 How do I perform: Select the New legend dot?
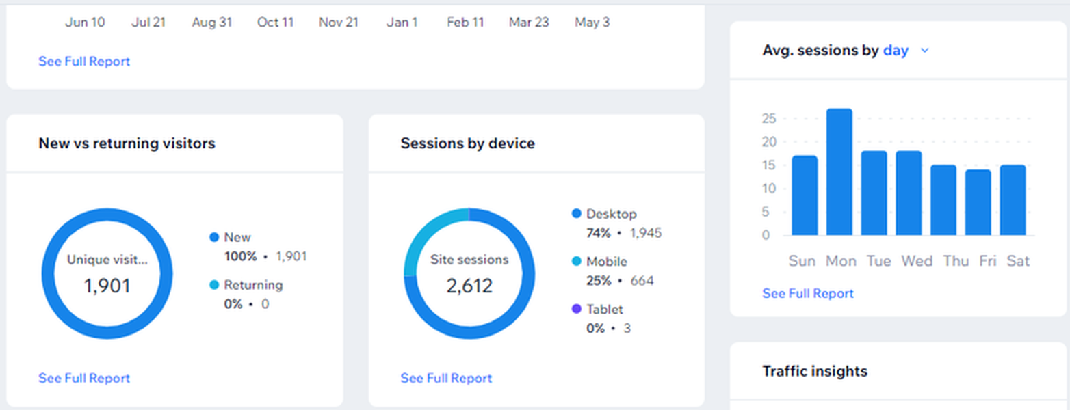pos(214,237)
